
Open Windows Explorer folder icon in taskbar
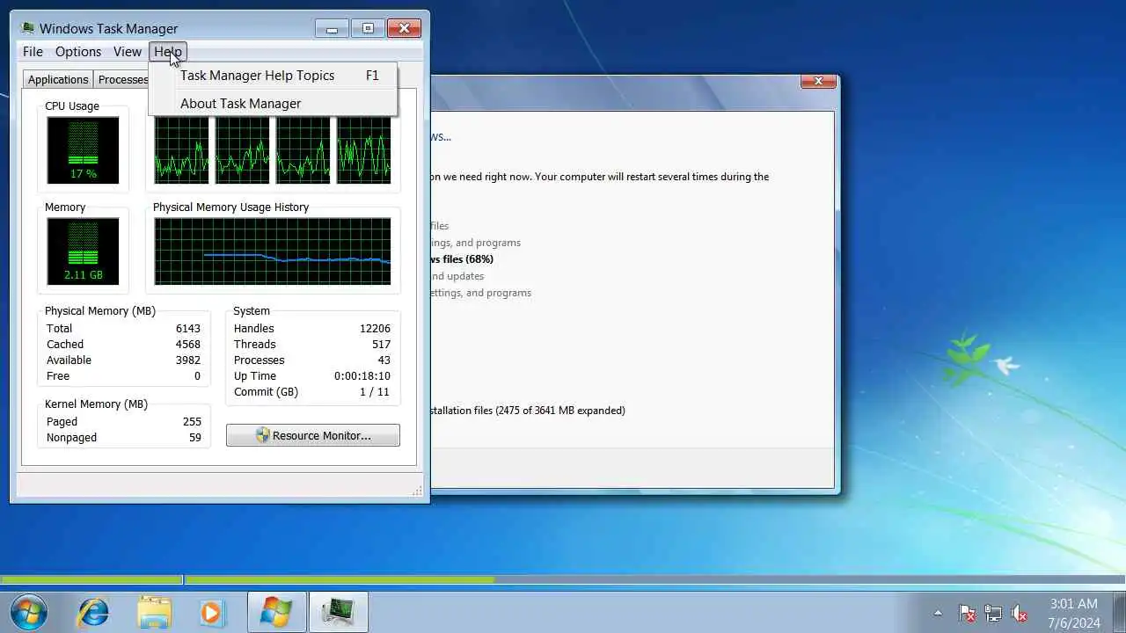tap(154, 612)
